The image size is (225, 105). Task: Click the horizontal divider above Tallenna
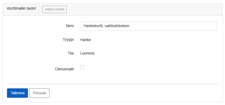(112, 84)
